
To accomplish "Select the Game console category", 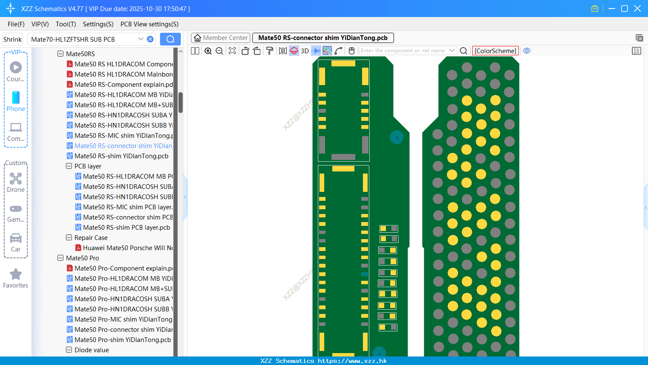I will point(16,213).
